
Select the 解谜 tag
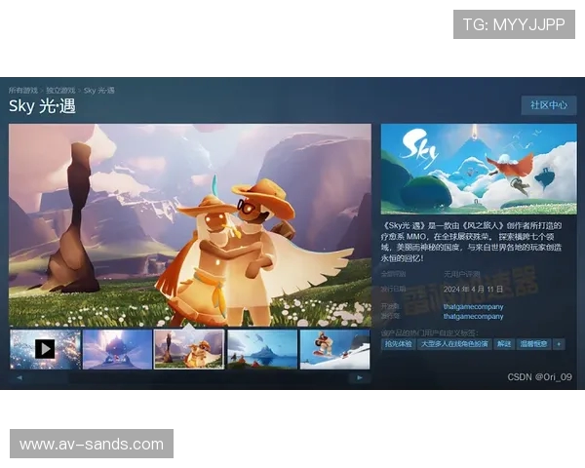pyautogui.click(x=503, y=344)
